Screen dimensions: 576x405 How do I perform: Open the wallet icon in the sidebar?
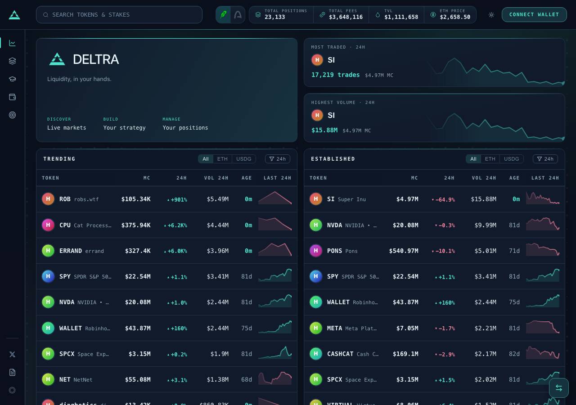click(x=12, y=97)
